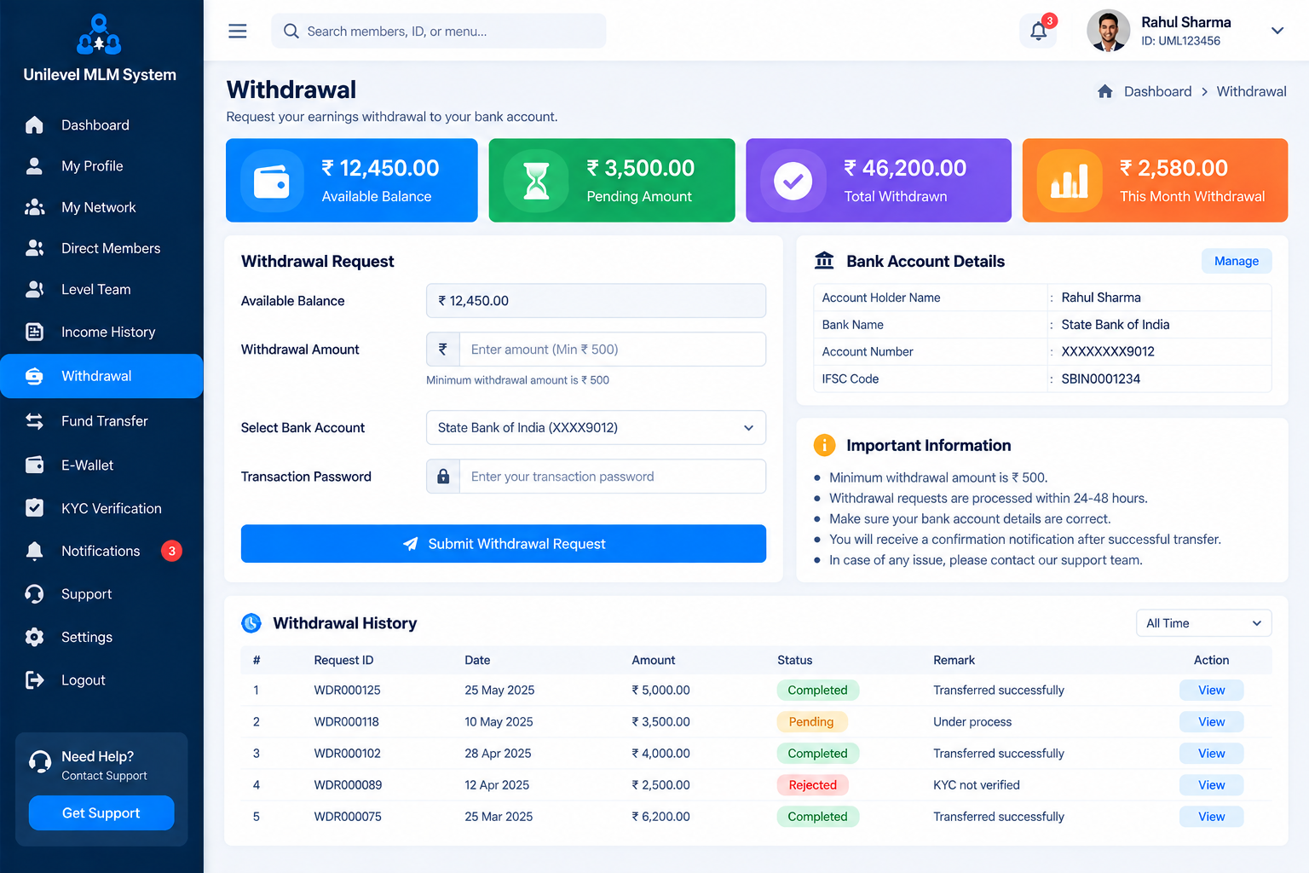This screenshot has height=873, width=1309.
Task: Click the headset icon in Need Help box
Action: [x=40, y=762]
